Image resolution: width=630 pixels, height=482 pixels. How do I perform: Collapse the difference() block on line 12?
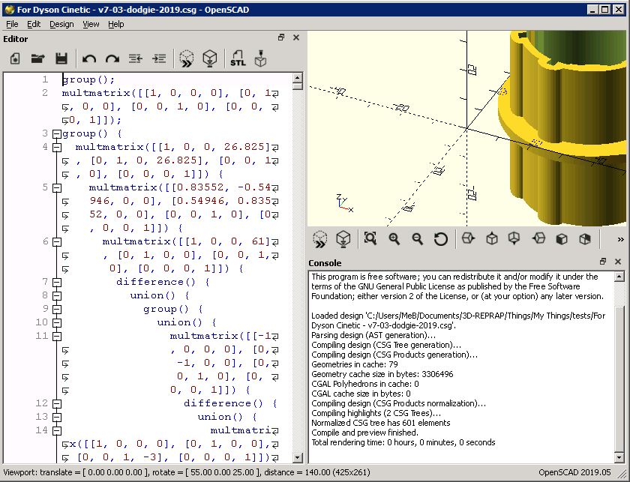click(57, 403)
